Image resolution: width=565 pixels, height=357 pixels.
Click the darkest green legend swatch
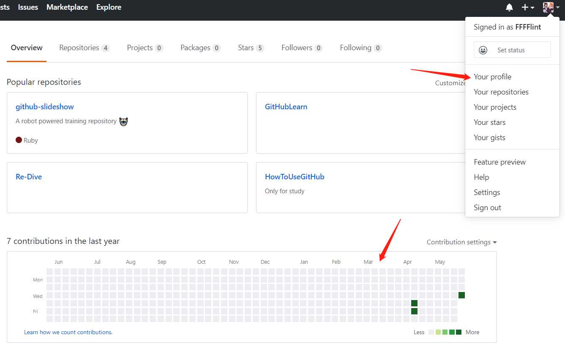click(x=459, y=332)
